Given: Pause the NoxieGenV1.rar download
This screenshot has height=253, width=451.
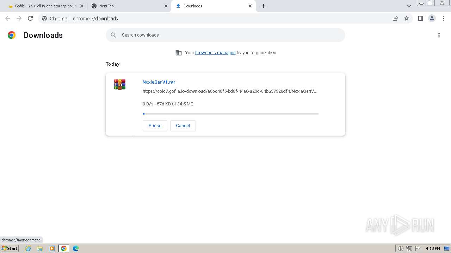Looking at the screenshot, I should (155, 126).
